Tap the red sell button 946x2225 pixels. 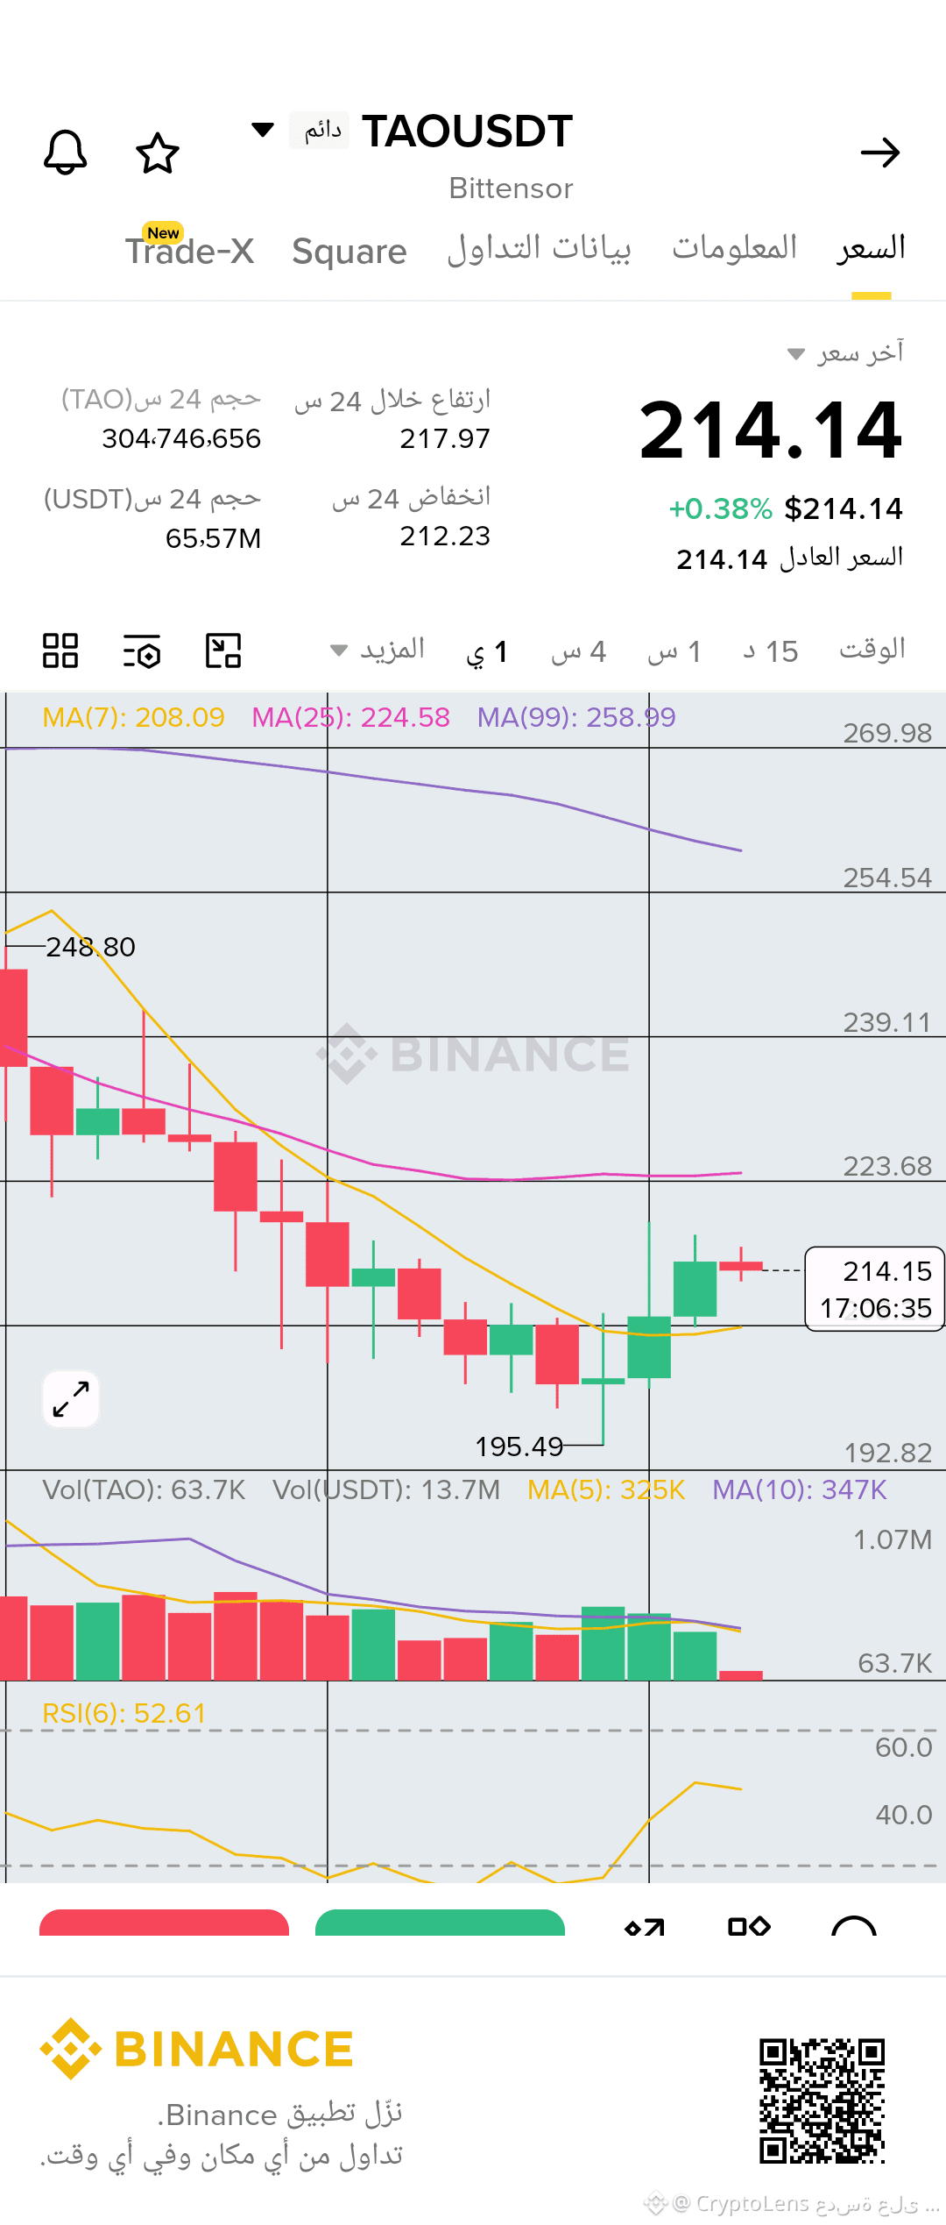pyautogui.click(x=165, y=1923)
